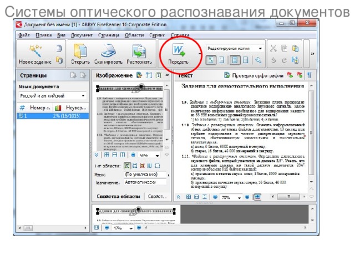This screenshot has width=355, height=266.
Task: Toggle the first layout mode button under format dropdown
Action: (x=211, y=60)
